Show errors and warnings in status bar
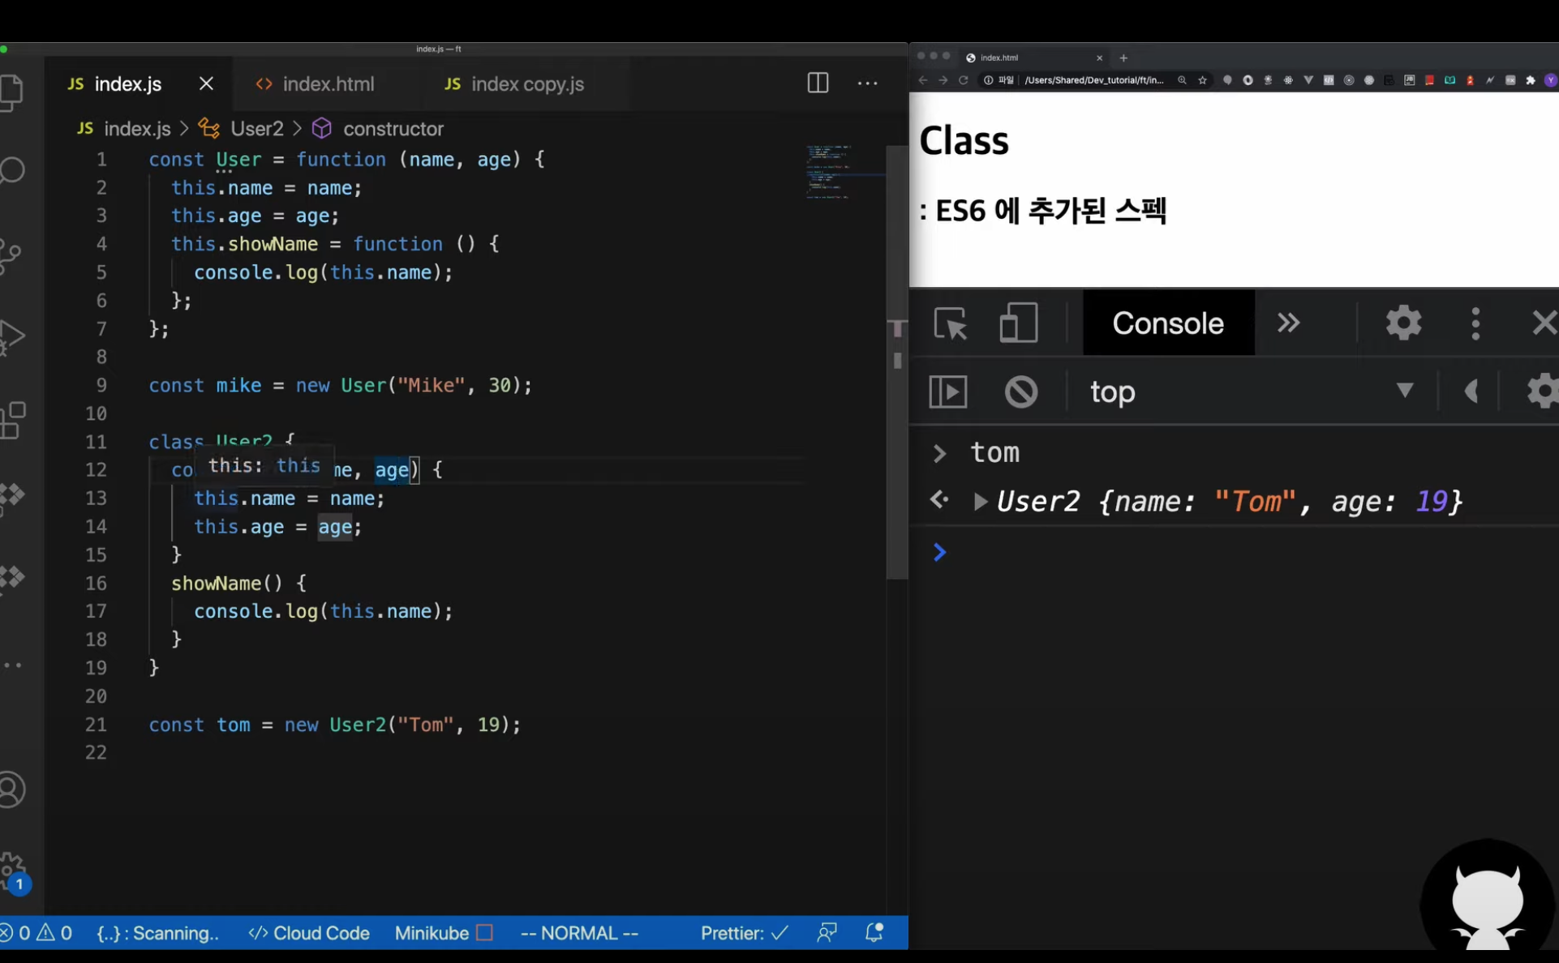 36,933
